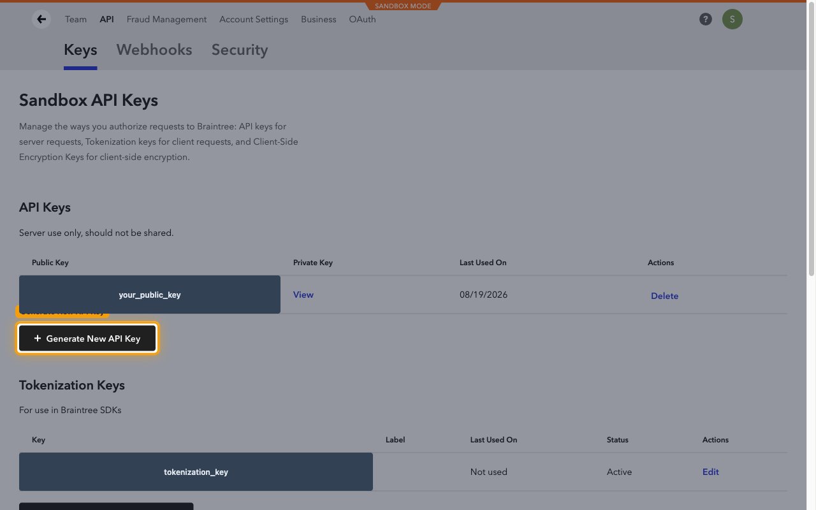This screenshot has height=510, width=816.
Task: Click the Last Used On header in API Keys
Action: [483, 263]
